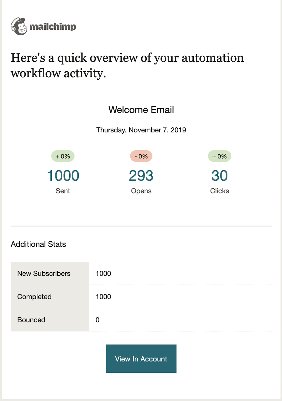The image size is (282, 401).
Task: Click the 30 Clicks statistic
Action: click(219, 176)
